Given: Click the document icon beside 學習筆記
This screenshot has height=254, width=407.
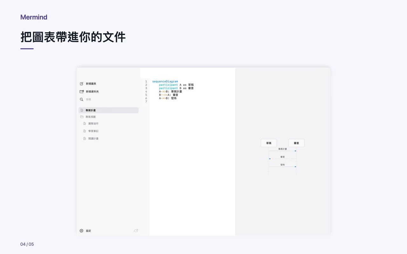Looking at the screenshot, I should (85, 131).
